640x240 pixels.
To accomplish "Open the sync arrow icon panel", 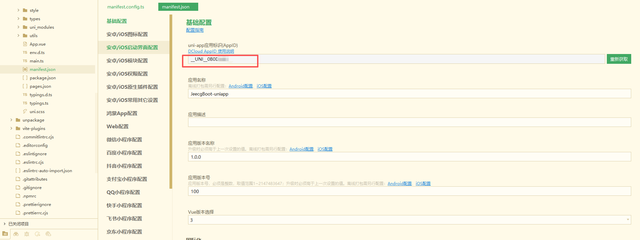I will click(38, 234).
